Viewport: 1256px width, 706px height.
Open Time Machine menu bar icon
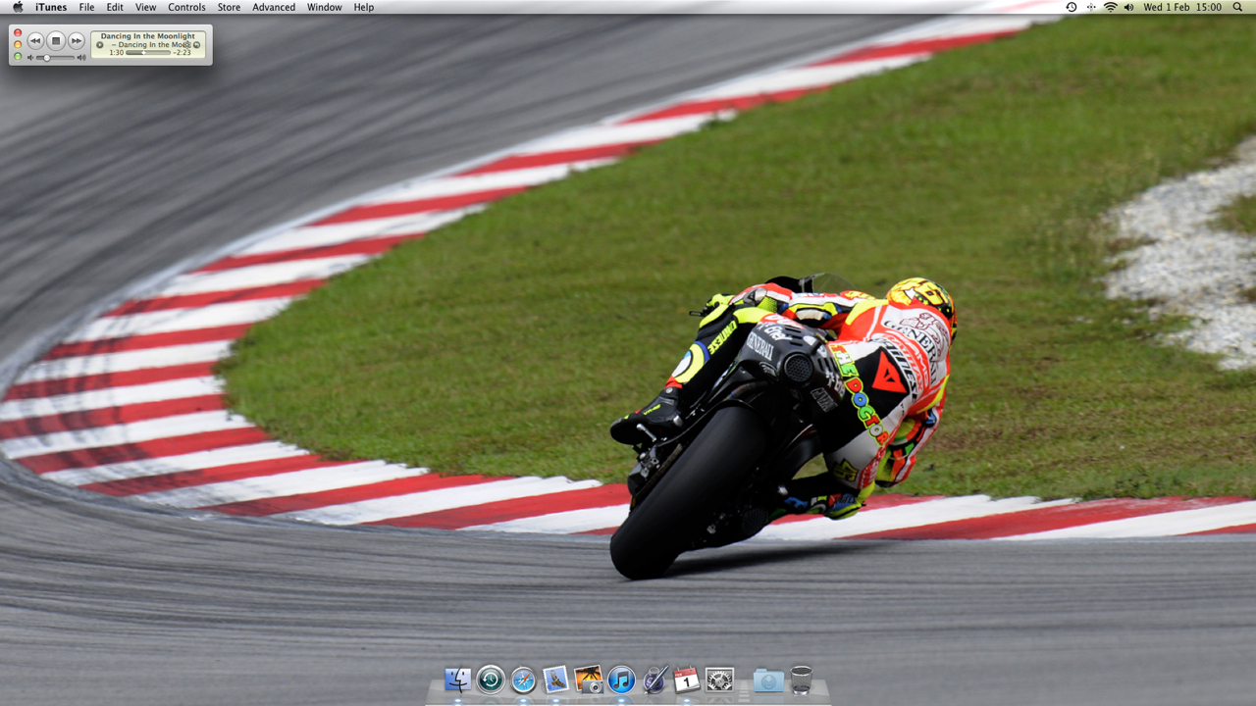pyautogui.click(x=1071, y=7)
